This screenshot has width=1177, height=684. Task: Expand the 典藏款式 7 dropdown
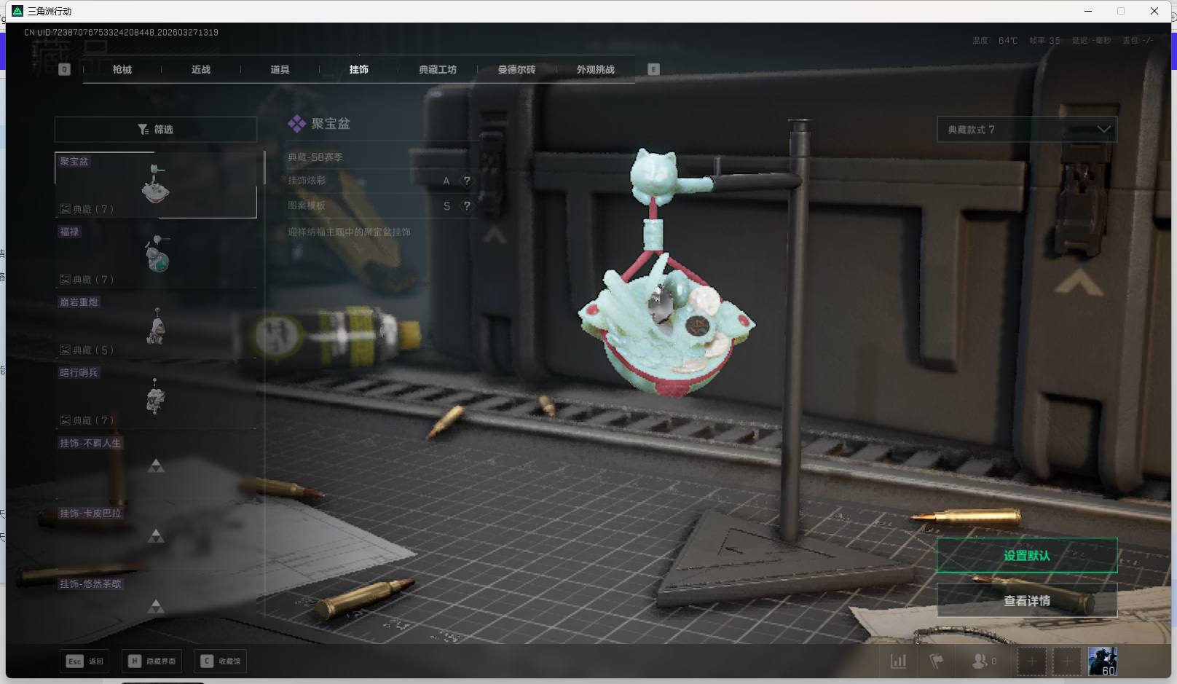click(1027, 130)
